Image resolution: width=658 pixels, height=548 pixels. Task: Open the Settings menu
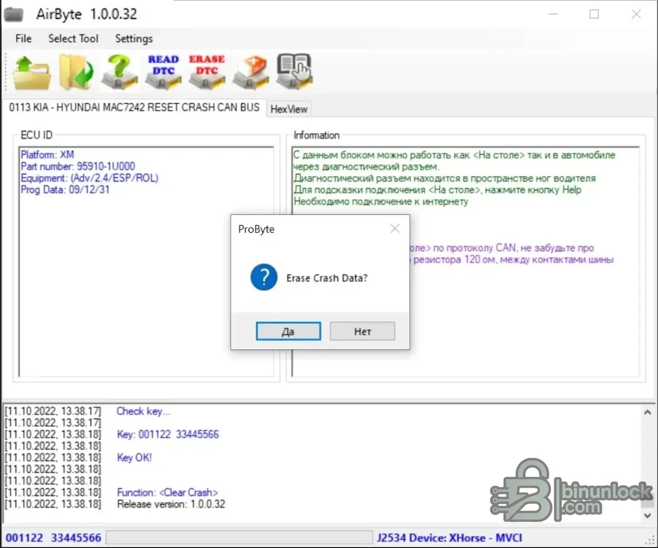(x=134, y=38)
